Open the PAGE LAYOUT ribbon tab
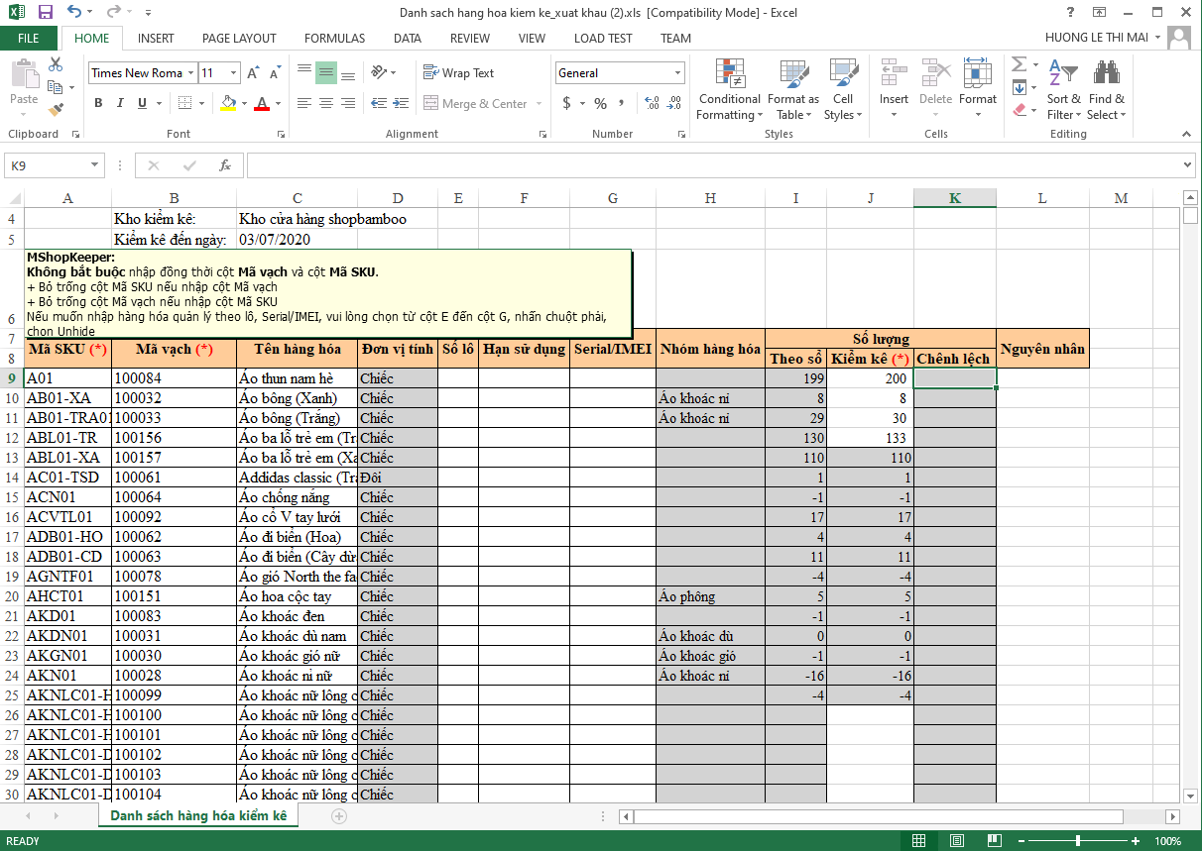The image size is (1202, 851). coord(239,39)
